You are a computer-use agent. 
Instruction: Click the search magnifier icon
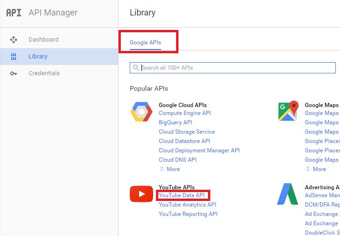pyautogui.click(x=136, y=68)
